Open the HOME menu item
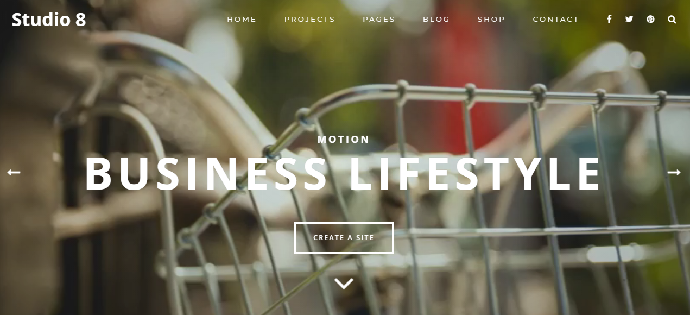 pos(242,19)
